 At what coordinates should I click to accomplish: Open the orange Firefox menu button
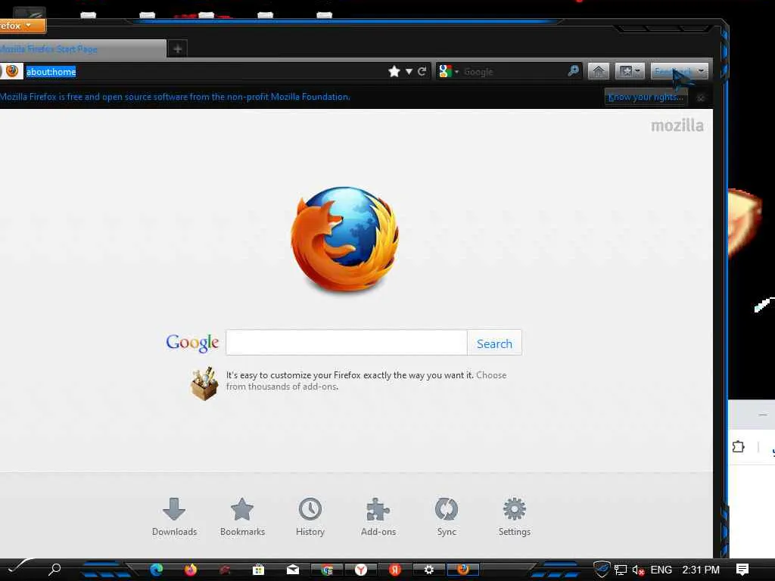coord(22,25)
